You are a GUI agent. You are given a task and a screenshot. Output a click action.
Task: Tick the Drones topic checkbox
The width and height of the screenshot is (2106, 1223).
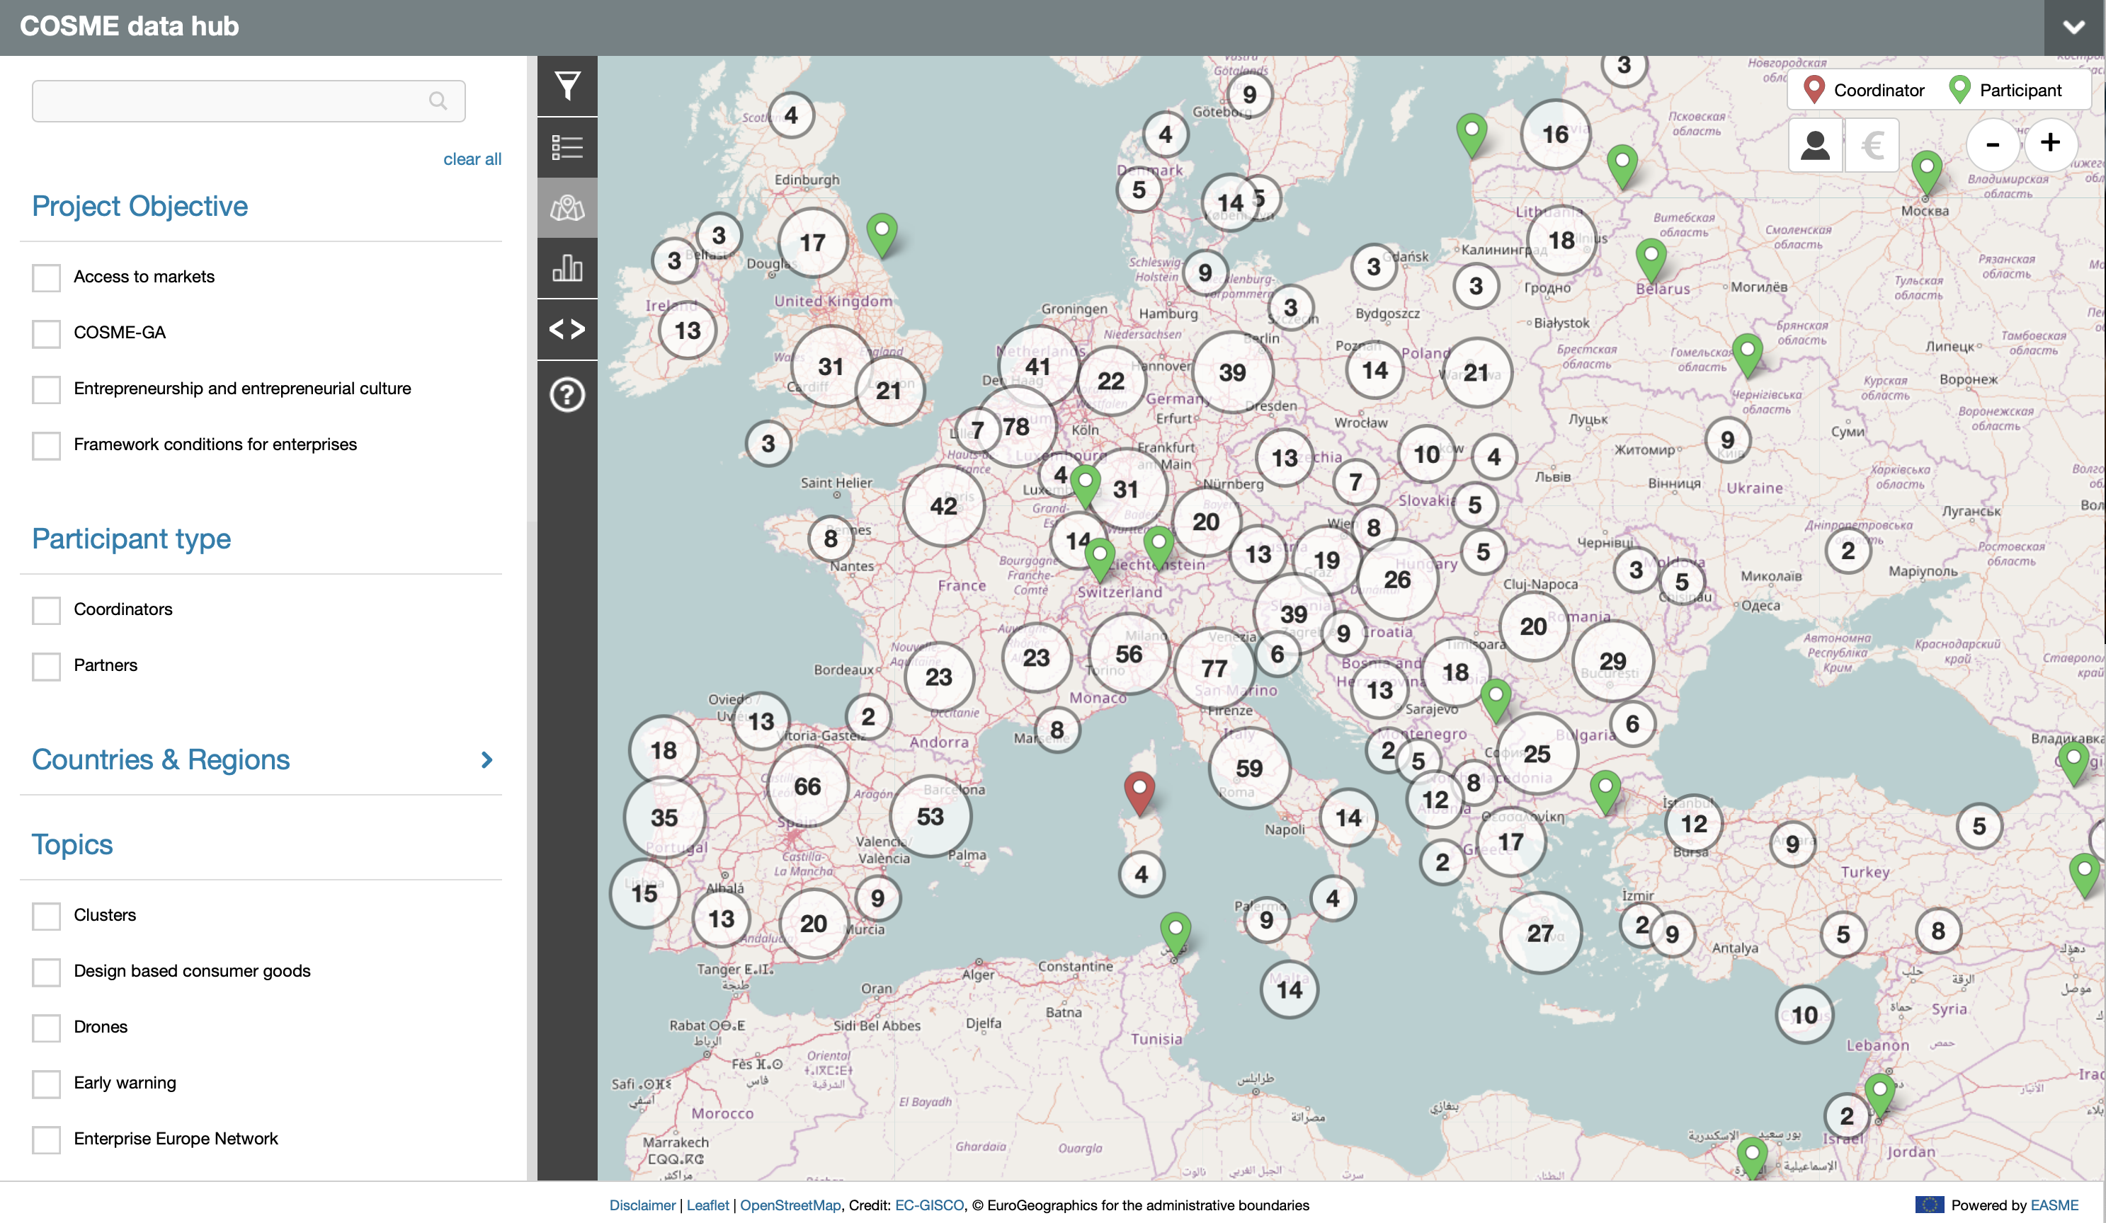coord(47,1028)
